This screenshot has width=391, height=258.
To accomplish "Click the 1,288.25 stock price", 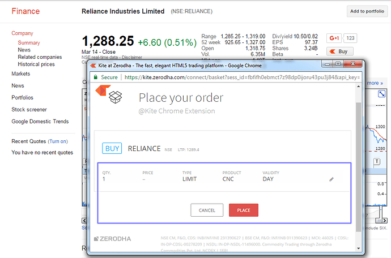I will tap(108, 41).
